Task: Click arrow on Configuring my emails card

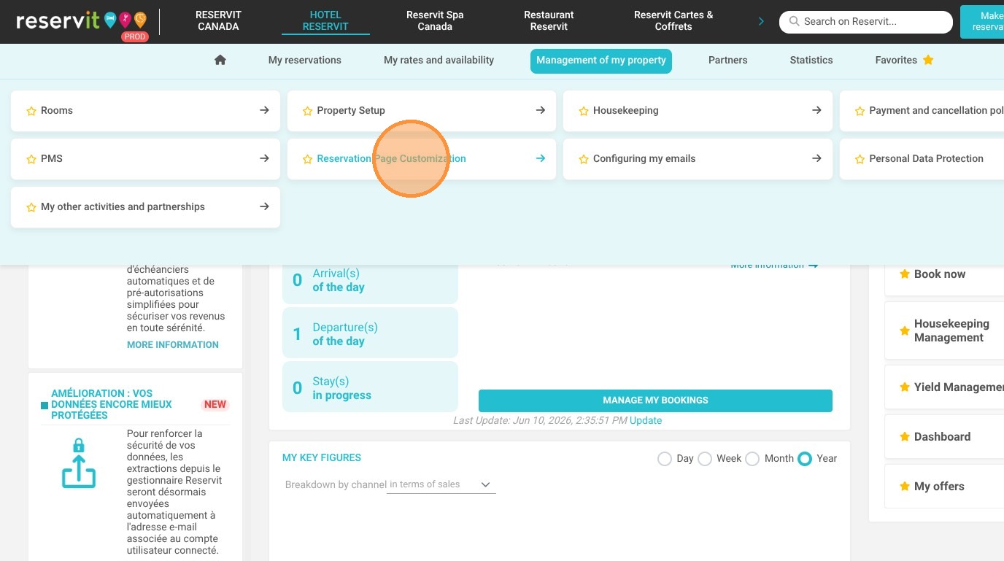Action: click(x=816, y=158)
